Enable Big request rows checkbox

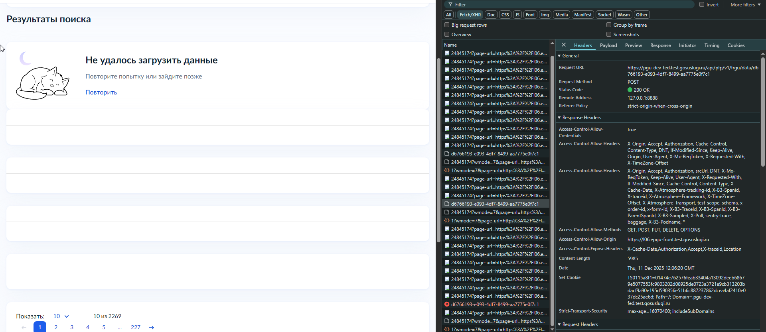[x=447, y=25]
